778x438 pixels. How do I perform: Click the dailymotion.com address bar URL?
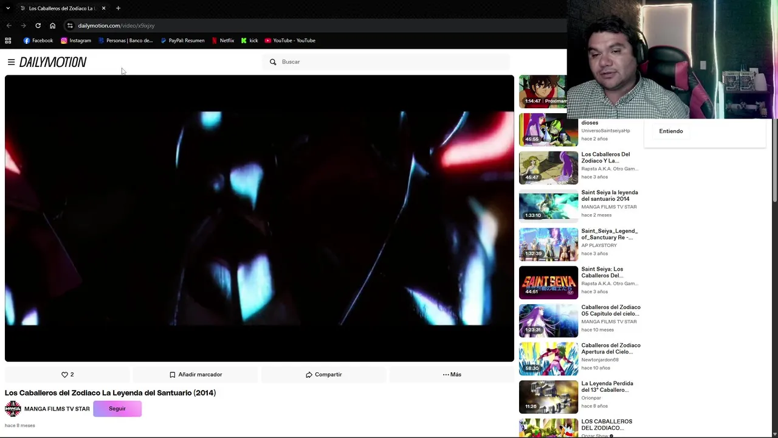116,26
